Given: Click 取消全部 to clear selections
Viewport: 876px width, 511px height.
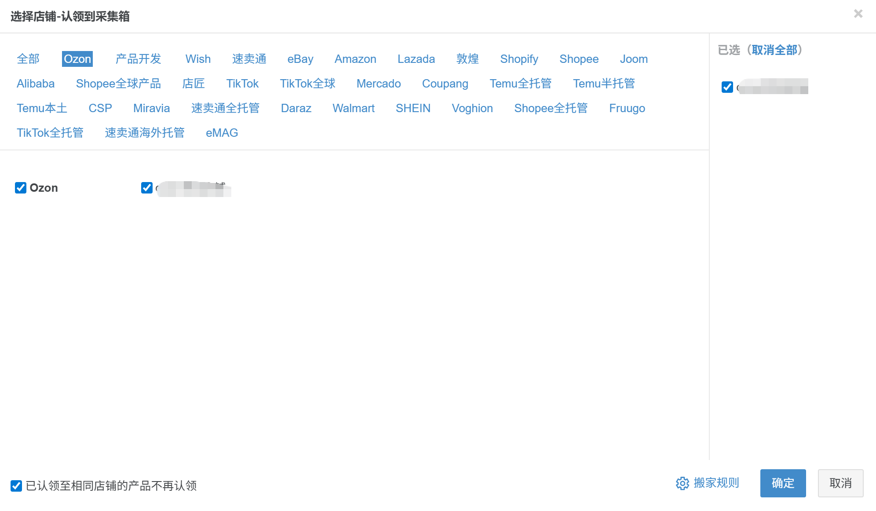Looking at the screenshot, I should point(774,50).
